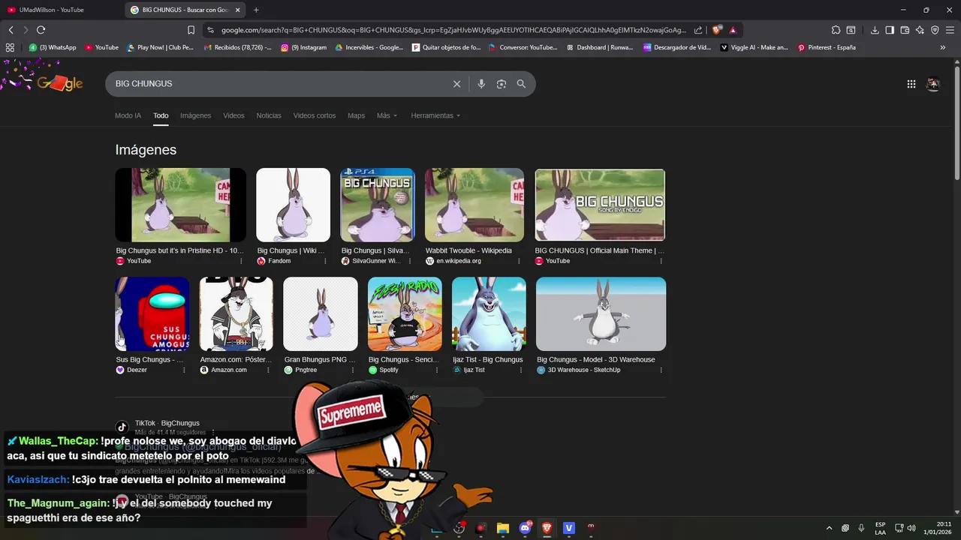Viewport: 961px width, 540px height.
Task: Open the ESP LAA language indicator
Action: tap(880, 528)
